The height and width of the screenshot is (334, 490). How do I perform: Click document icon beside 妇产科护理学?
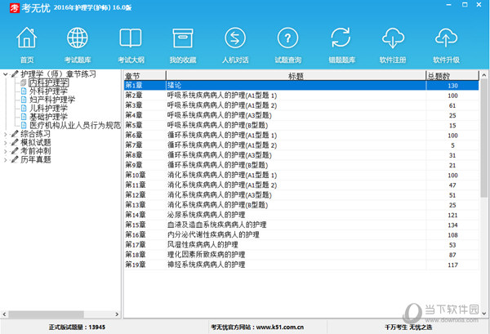coord(24,100)
